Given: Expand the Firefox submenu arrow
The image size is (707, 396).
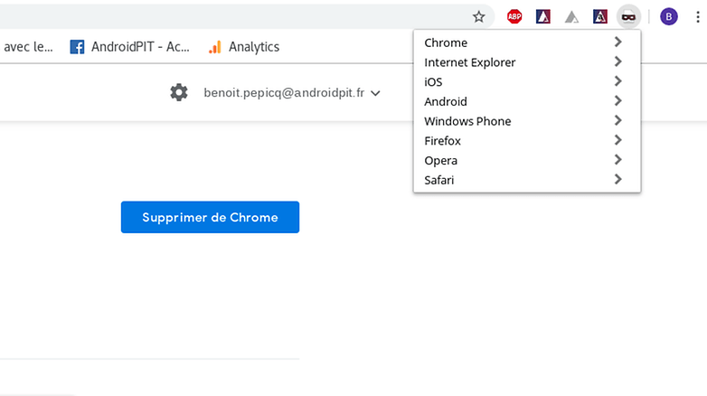Looking at the screenshot, I should tap(618, 140).
